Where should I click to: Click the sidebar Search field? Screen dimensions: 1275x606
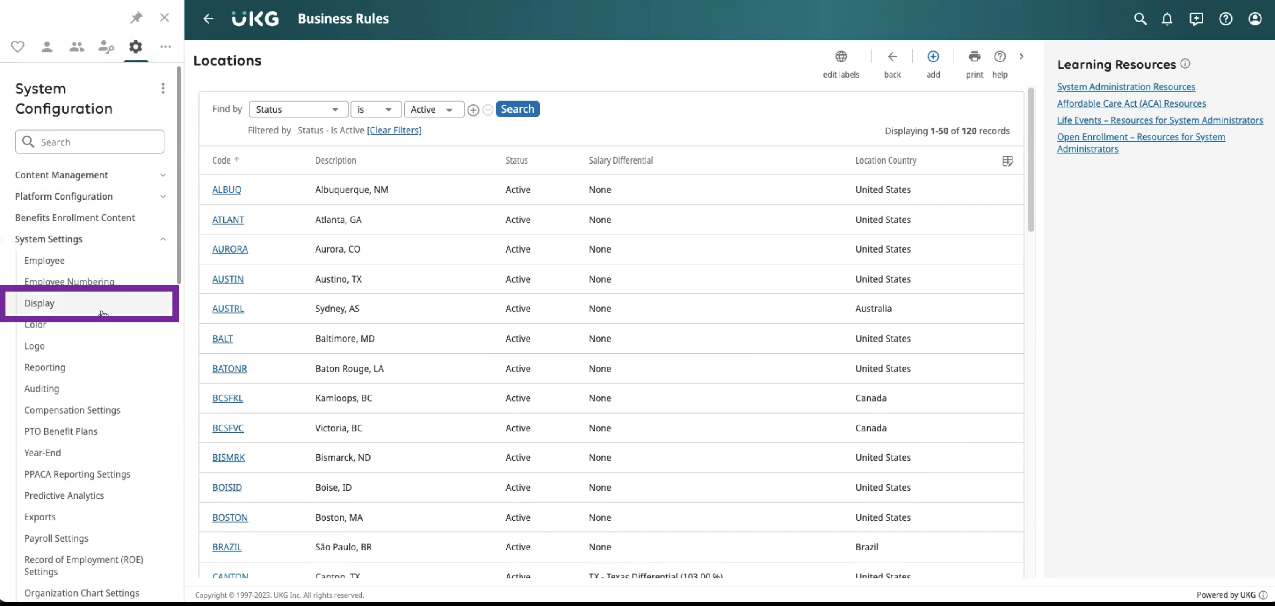point(89,142)
